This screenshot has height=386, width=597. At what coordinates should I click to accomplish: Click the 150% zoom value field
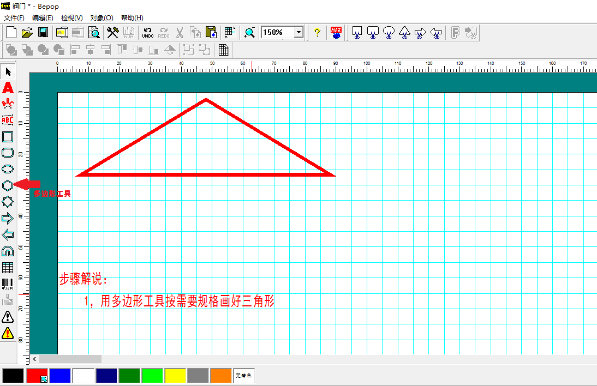pos(278,32)
